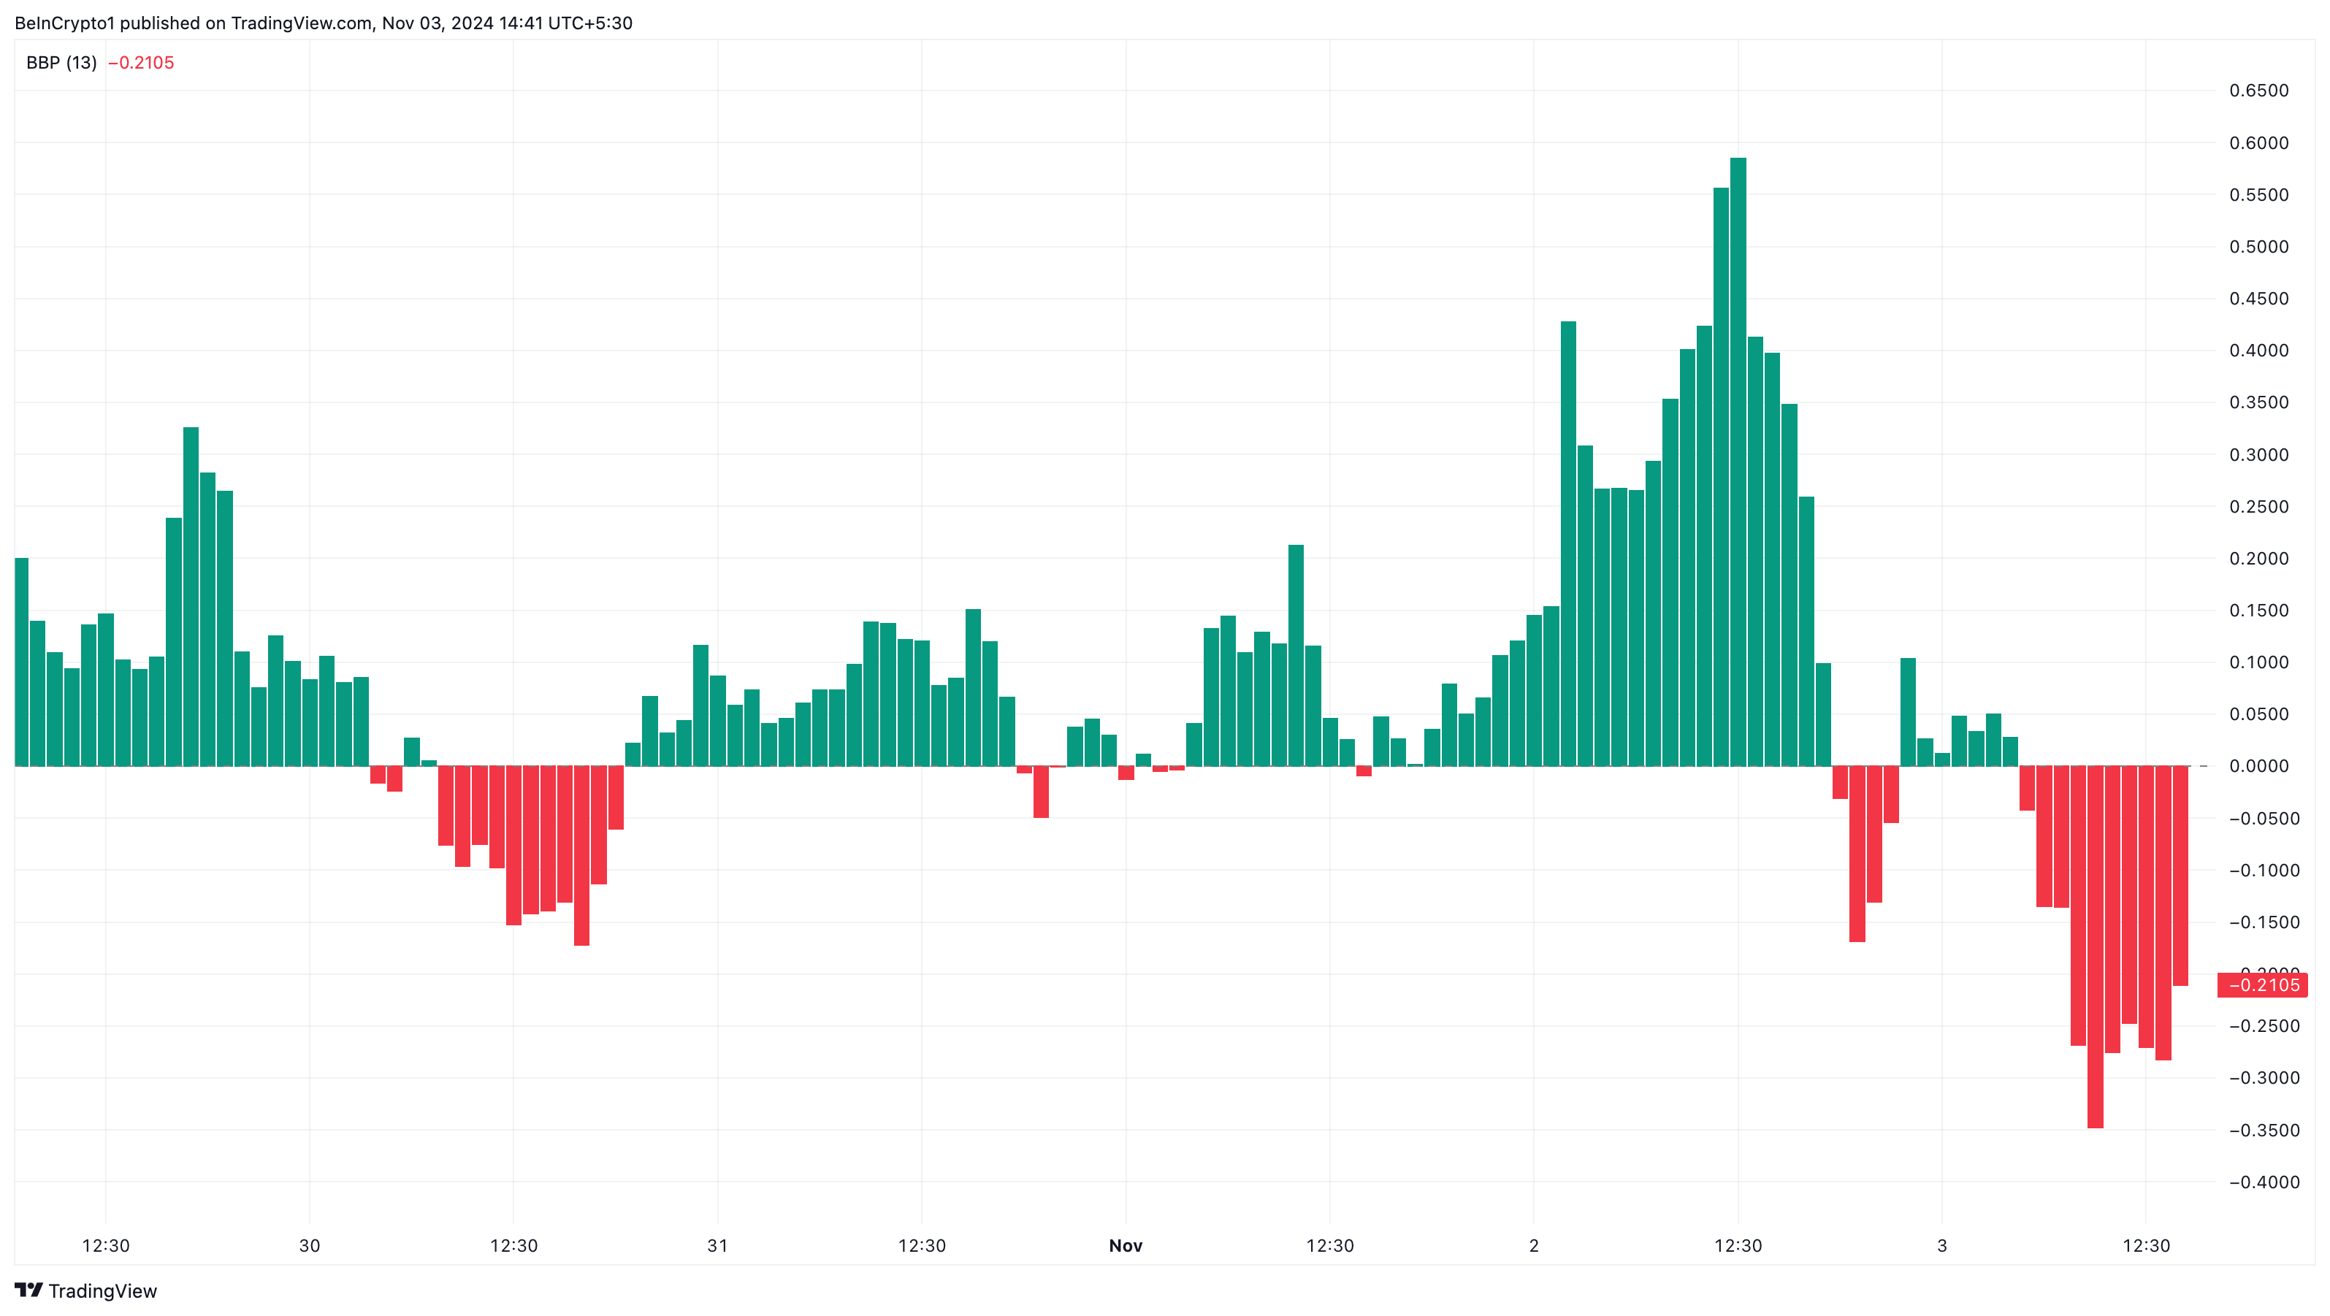Viewport: 2330px width, 1316px height.
Task: Click the TradingView wordmark text link
Action: click(102, 1290)
